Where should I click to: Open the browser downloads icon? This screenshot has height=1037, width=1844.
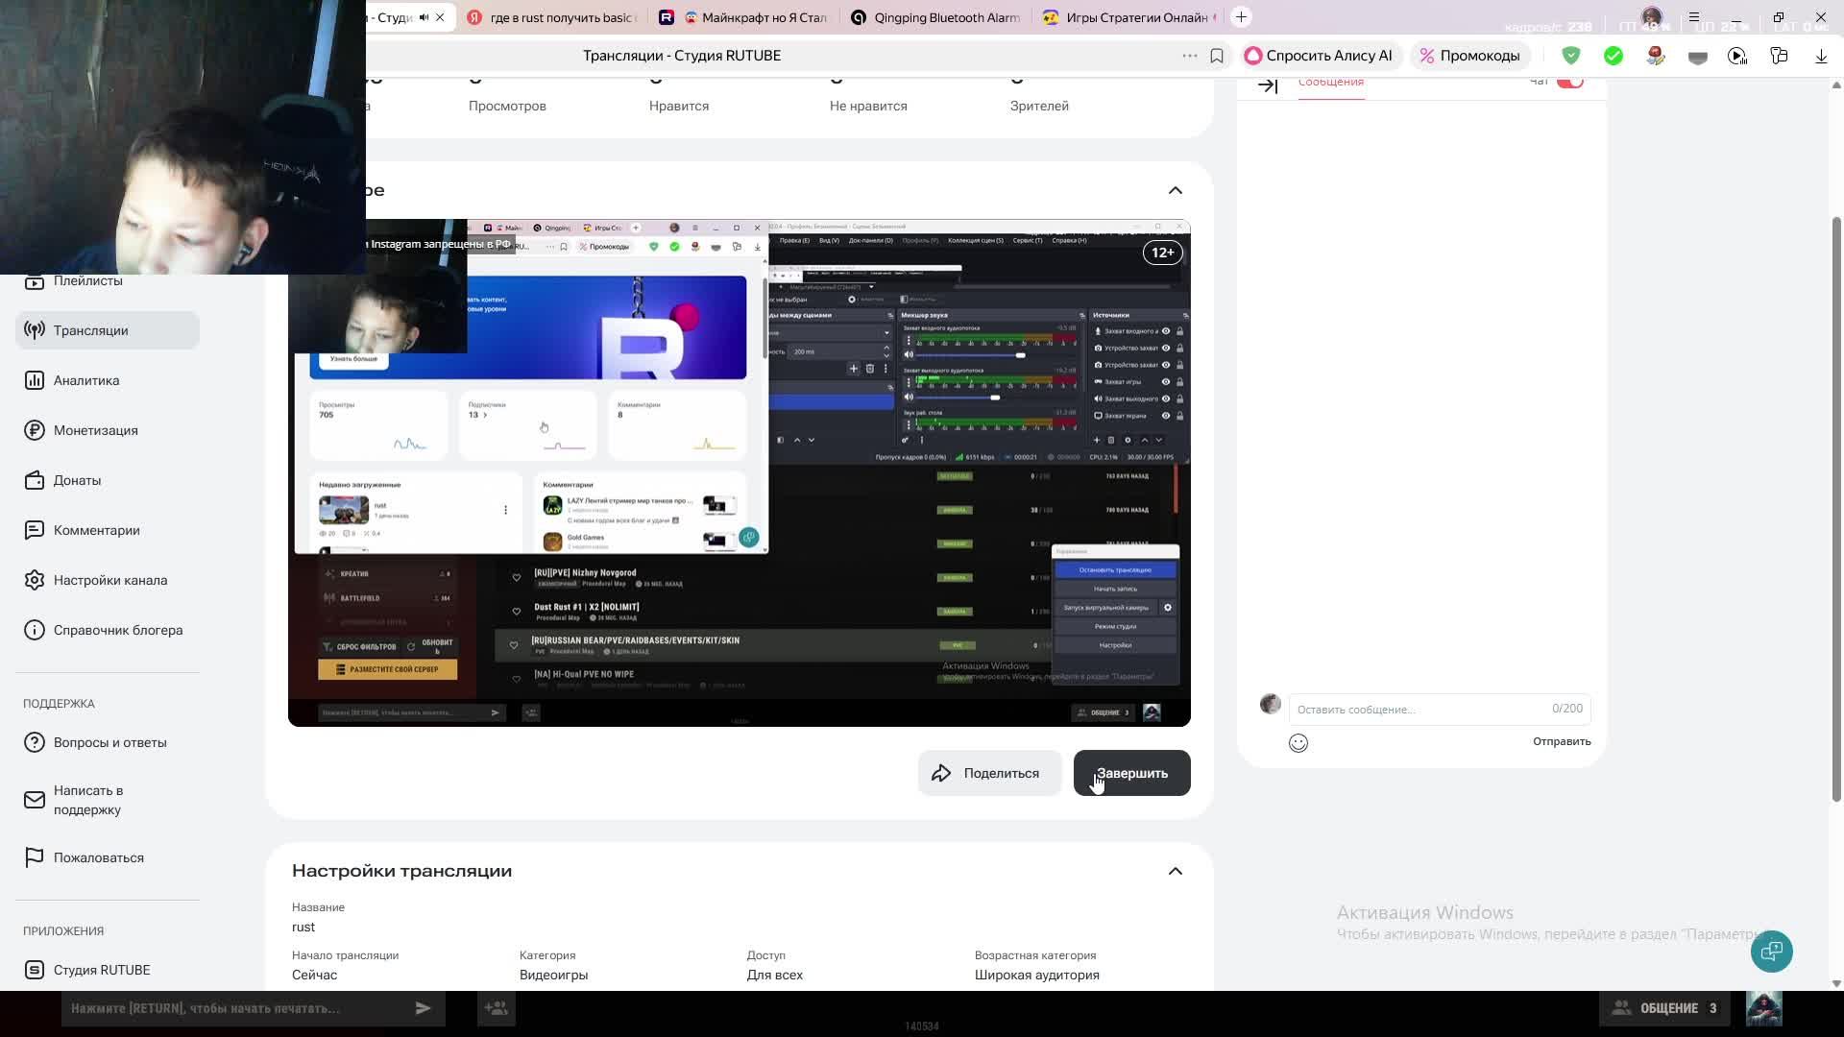coord(1821,56)
